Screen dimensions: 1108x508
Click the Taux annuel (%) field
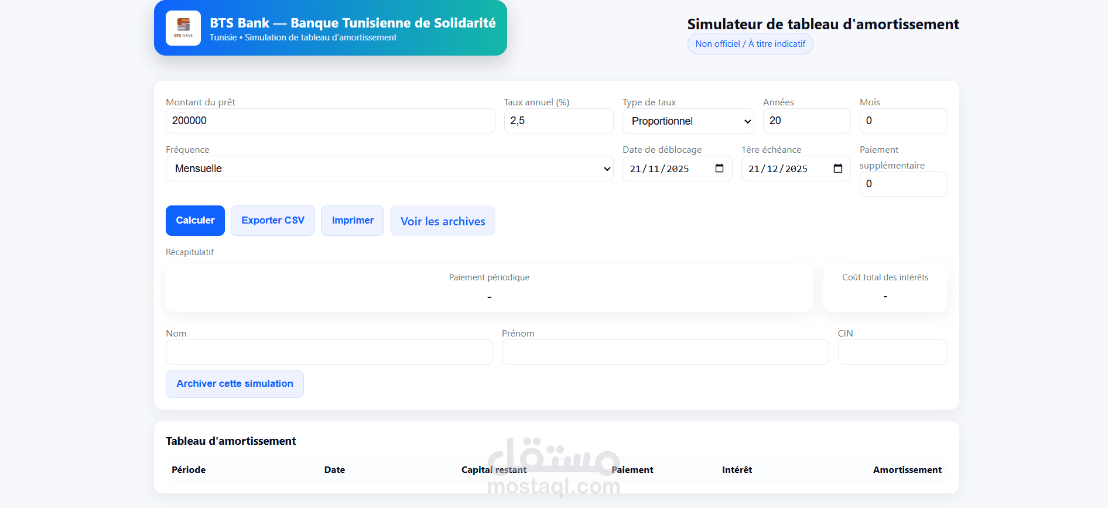(x=559, y=121)
